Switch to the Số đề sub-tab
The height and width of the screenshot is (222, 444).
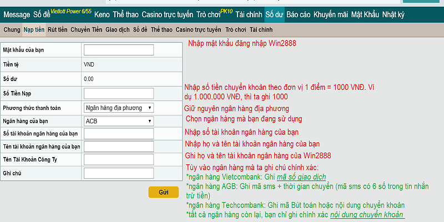pos(140,30)
